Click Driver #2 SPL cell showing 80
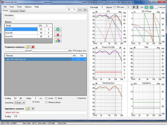Screen dimensions: 167x125 41,33
